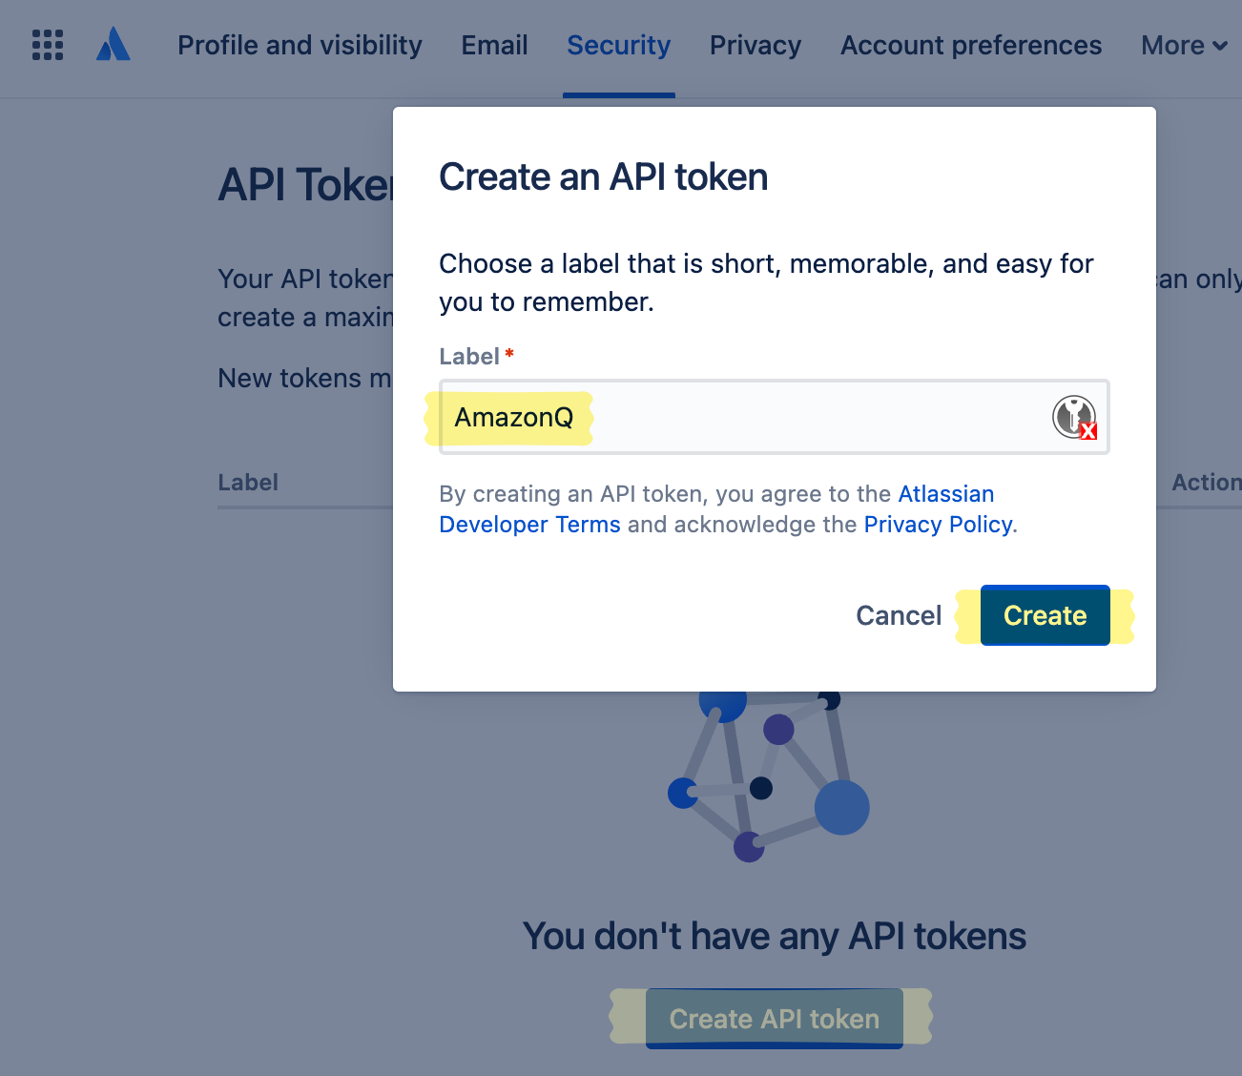Cancel the API token creation dialog
The width and height of the screenshot is (1242, 1076).
coord(898,615)
